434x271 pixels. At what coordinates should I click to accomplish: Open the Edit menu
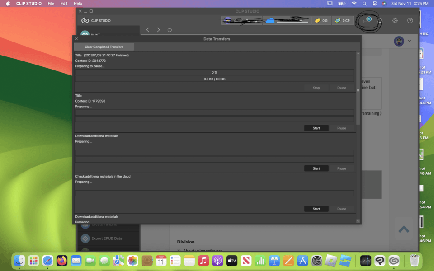[x=64, y=3]
